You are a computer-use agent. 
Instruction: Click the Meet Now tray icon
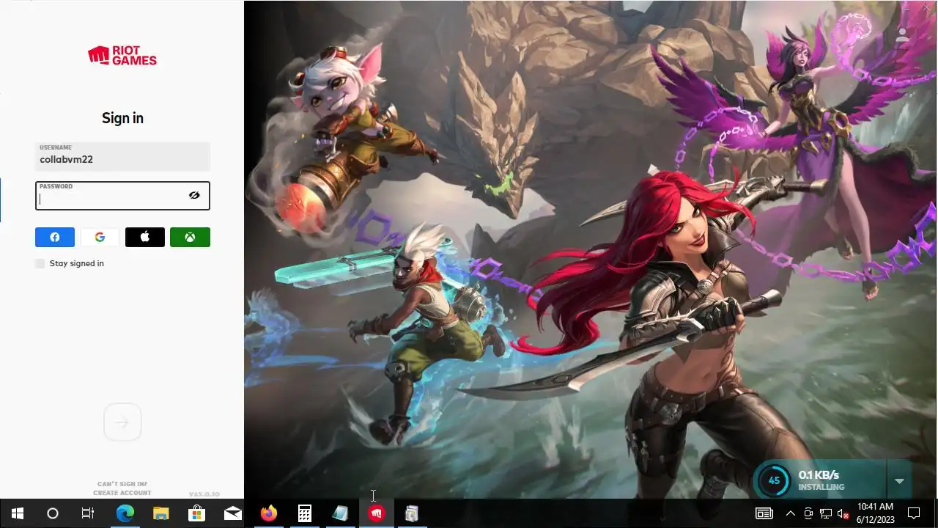pyautogui.click(x=808, y=513)
